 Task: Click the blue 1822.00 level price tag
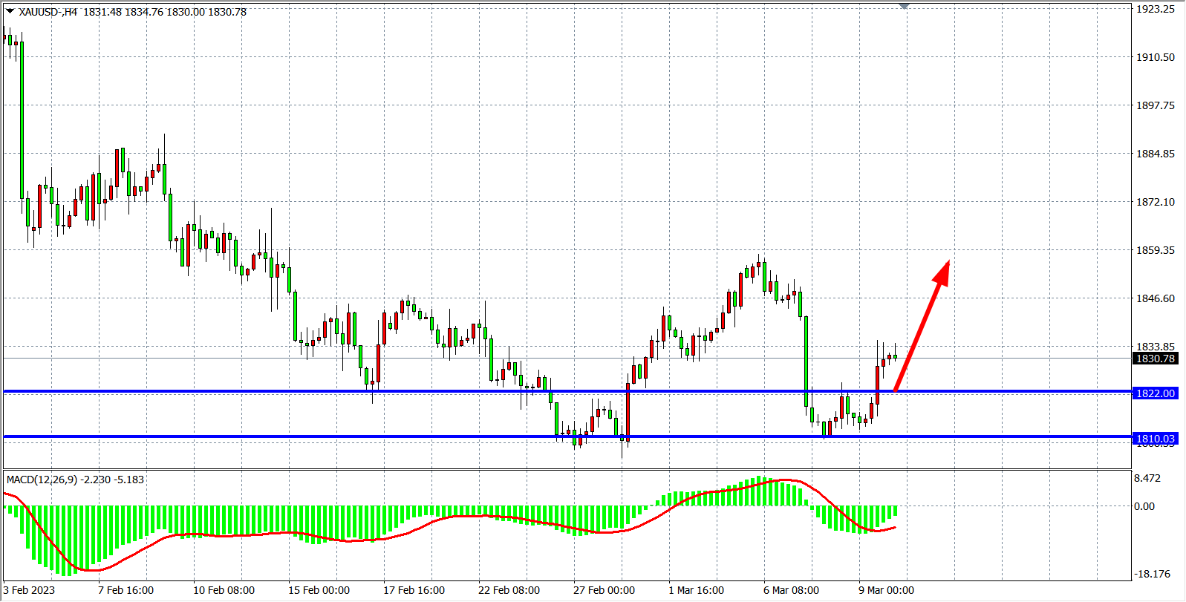click(1156, 393)
